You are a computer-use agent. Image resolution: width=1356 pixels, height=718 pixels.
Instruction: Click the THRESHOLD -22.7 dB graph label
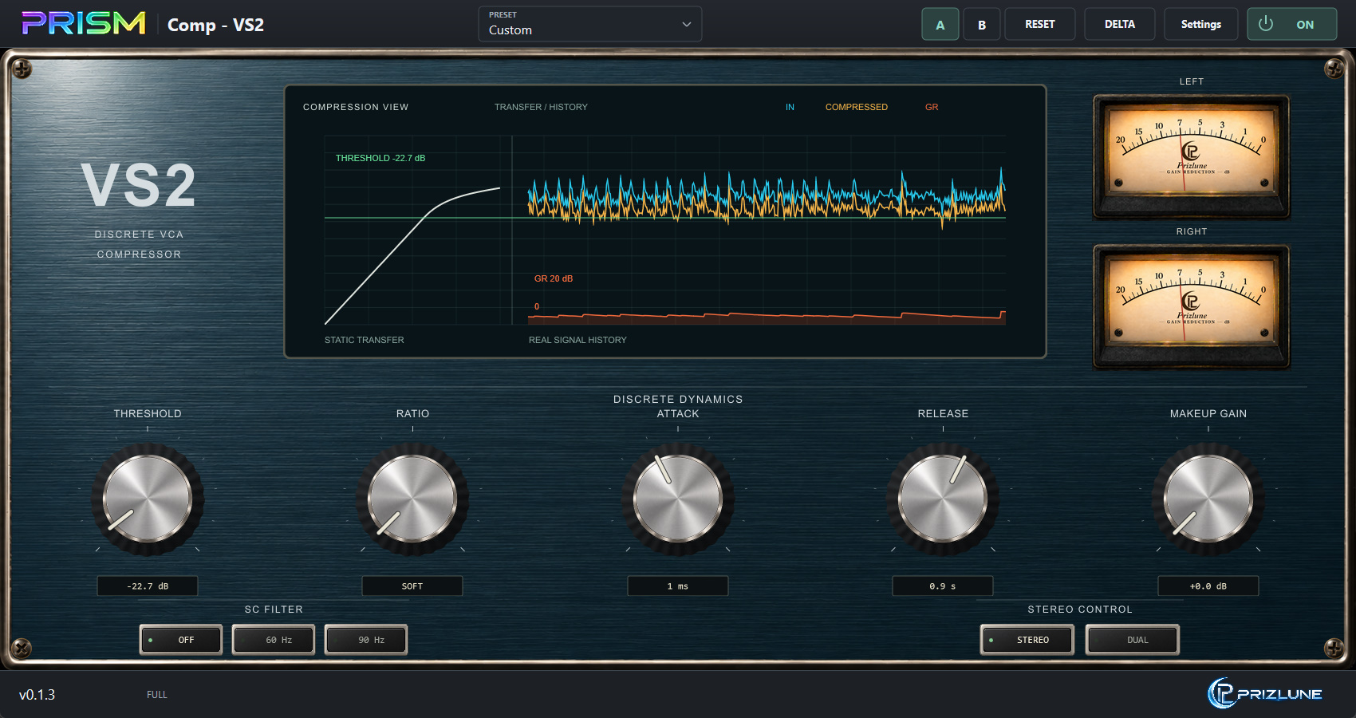(380, 158)
